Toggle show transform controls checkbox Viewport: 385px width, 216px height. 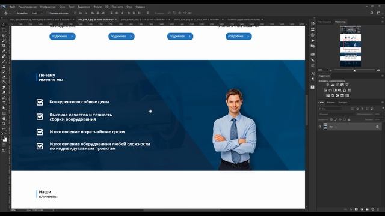click(x=48, y=13)
